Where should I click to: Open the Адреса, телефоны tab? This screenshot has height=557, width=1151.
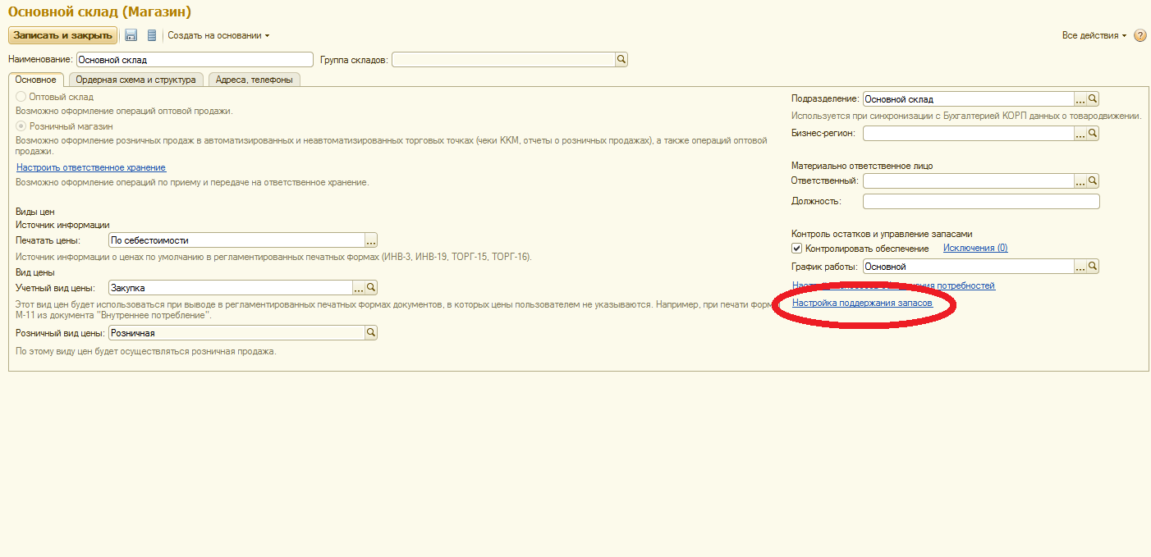[254, 80]
